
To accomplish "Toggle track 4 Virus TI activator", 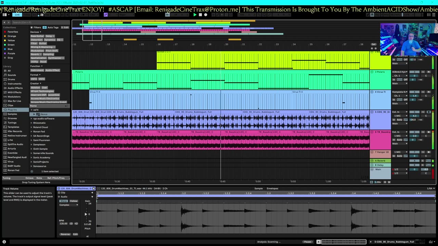I will click(x=414, y=92).
